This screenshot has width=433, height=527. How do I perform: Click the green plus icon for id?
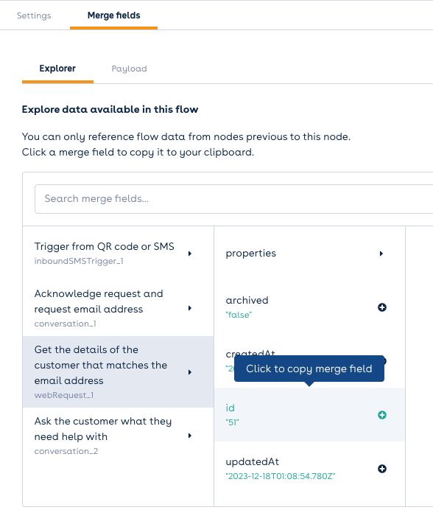click(382, 415)
